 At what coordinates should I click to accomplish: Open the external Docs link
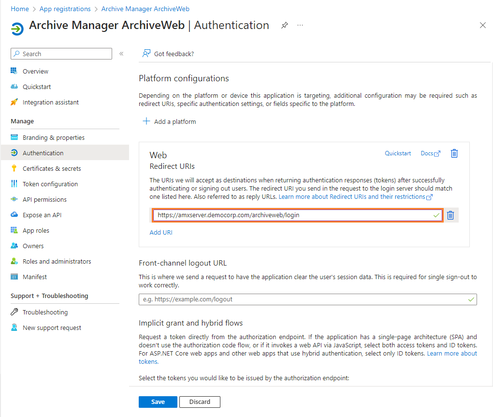pos(430,153)
